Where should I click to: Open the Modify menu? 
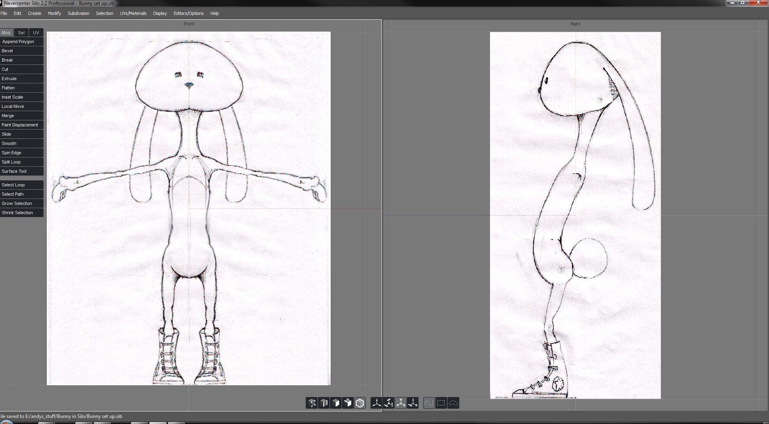[x=54, y=13]
